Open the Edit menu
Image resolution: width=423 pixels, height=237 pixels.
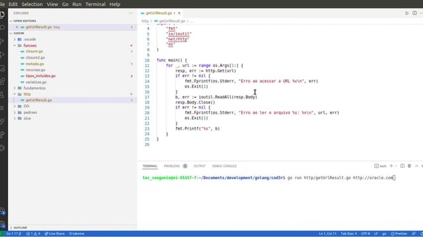click(x=13, y=5)
